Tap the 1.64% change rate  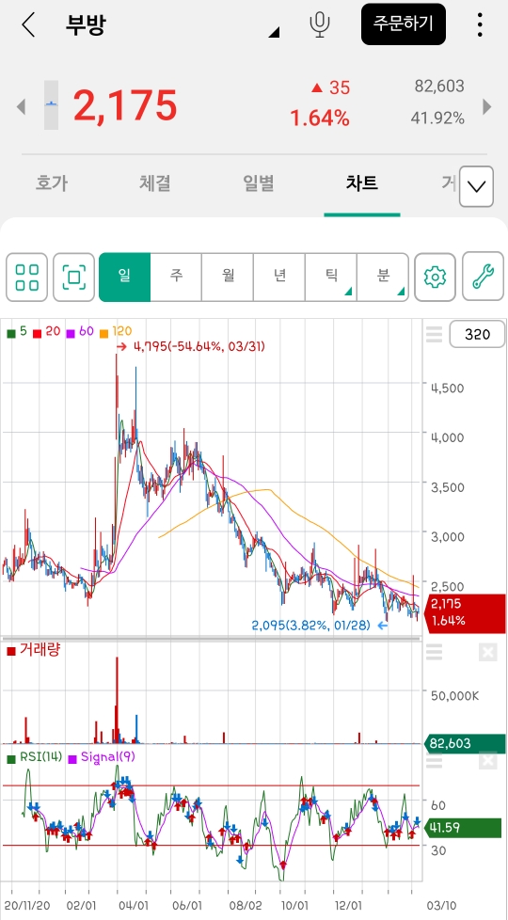pos(320,119)
